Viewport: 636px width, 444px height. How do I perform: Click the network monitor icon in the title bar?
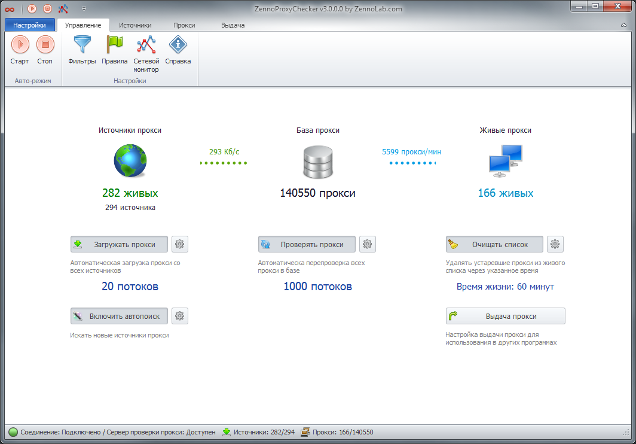click(x=63, y=8)
